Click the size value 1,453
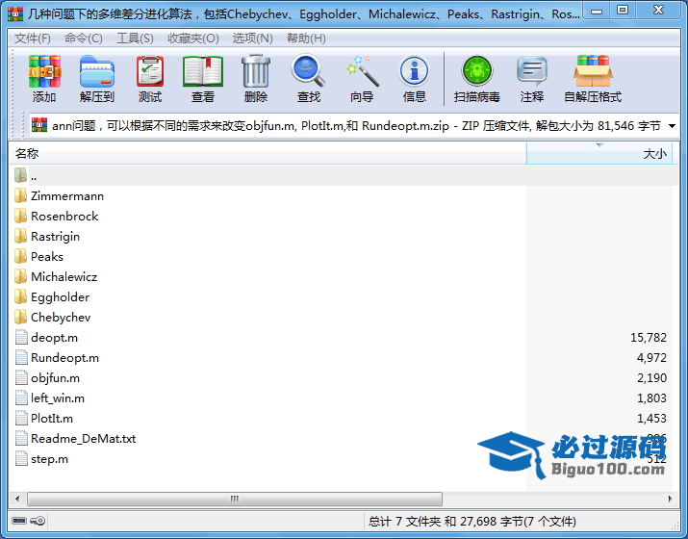This screenshot has height=539, width=688. [651, 419]
